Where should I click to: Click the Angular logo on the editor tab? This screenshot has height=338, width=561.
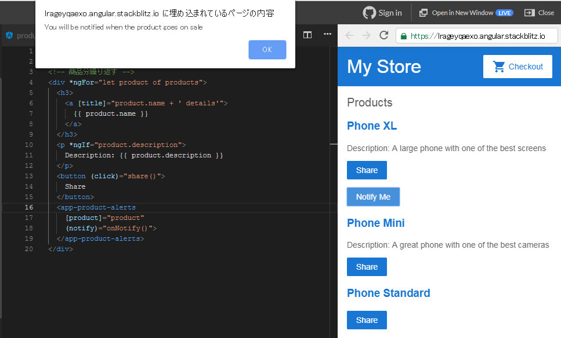click(8, 35)
